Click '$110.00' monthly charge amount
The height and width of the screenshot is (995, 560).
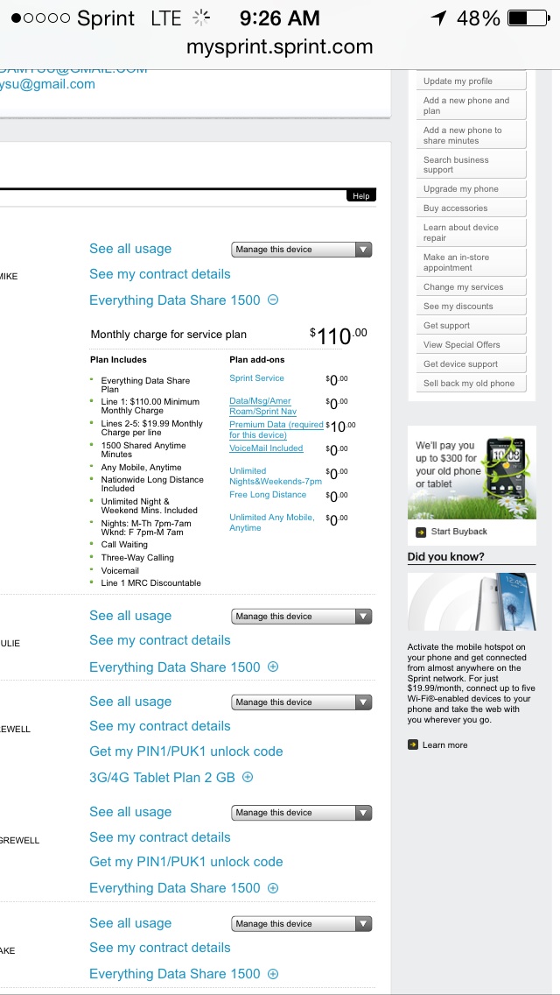click(338, 335)
